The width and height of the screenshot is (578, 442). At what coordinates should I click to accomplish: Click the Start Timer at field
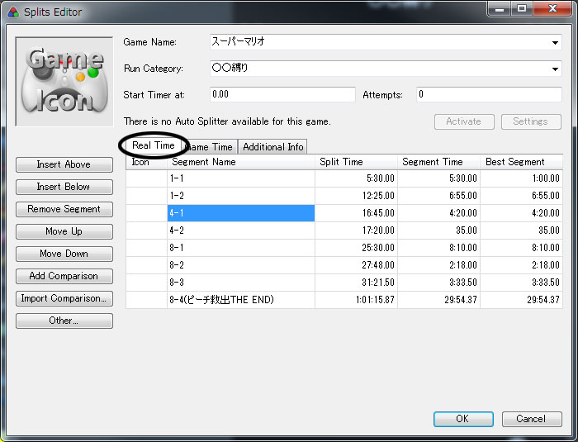coord(282,95)
